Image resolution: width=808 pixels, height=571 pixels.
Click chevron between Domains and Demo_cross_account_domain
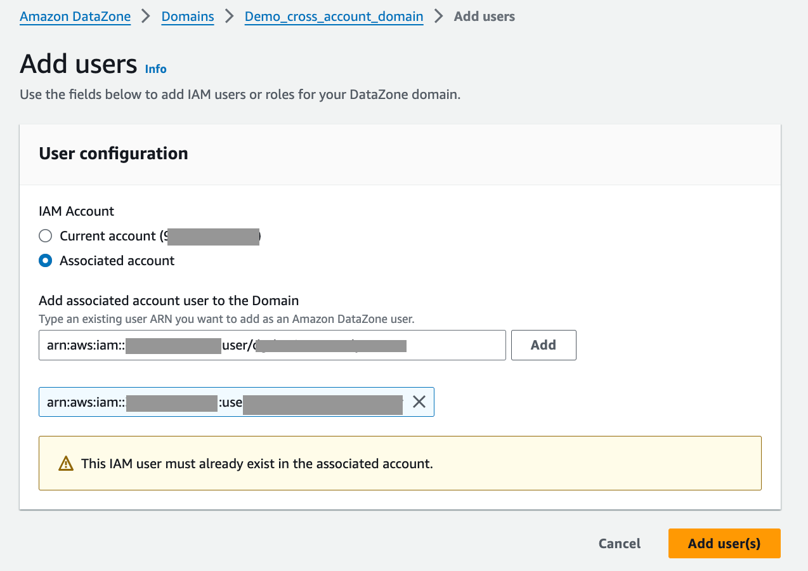[x=230, y=16]
